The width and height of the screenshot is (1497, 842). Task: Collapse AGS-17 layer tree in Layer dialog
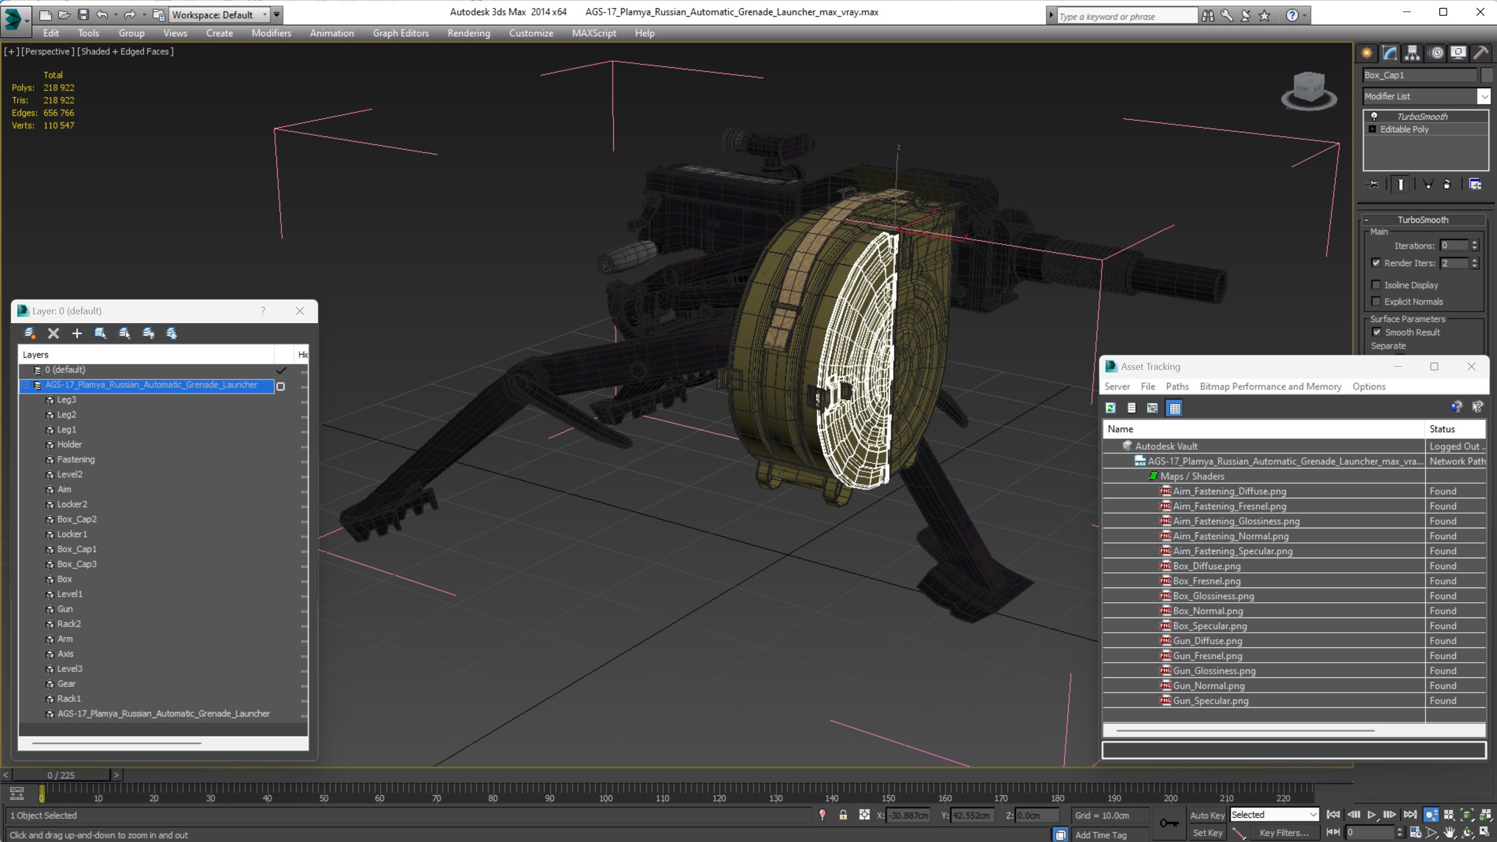click(x=25, y=385)
